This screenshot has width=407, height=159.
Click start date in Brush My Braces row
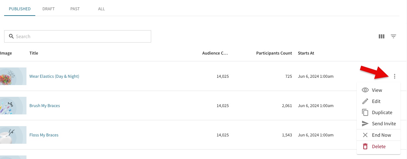pos(316,106)
